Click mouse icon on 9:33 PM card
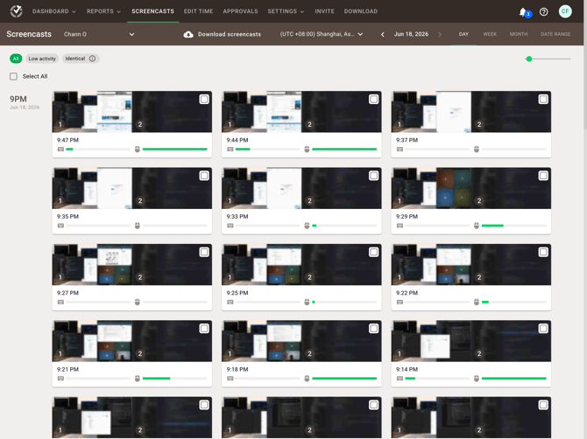The width and height of the screenshot is (587, 439). pos(307,226)
